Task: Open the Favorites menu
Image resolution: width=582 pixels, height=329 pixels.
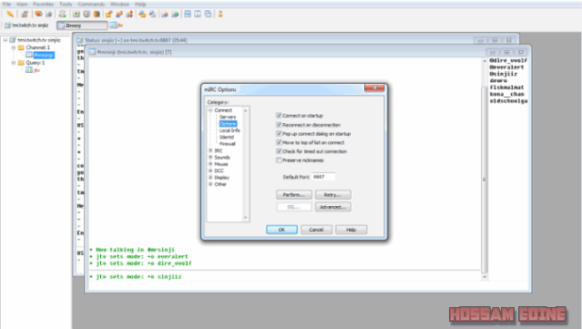Action: (x=44, y=4)
